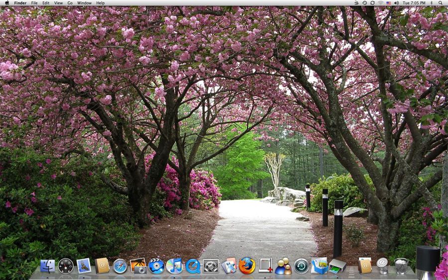Open the Wi-Fi status menu
This screenshot has width=448, height=280.
tap(381, 3)
